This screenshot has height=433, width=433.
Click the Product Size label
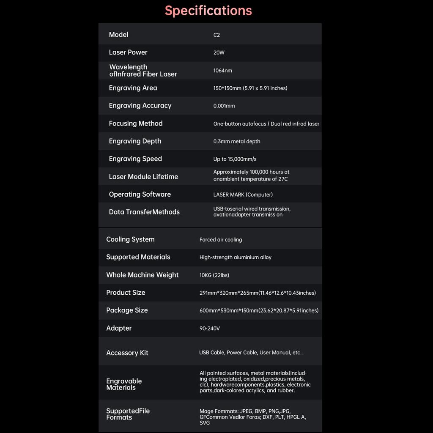point(126,293)
